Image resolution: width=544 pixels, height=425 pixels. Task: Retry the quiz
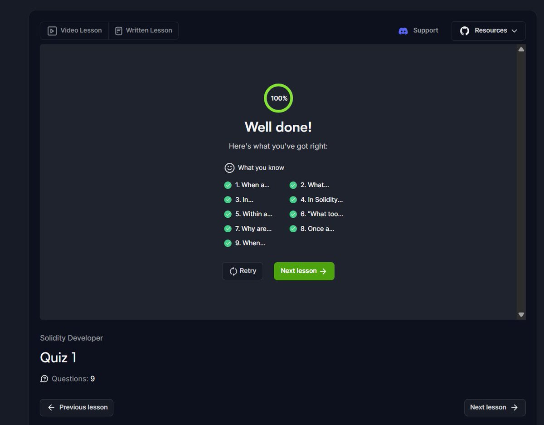click(243, 271)
